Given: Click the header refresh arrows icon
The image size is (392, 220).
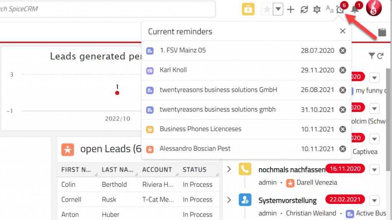Looking at the screenshot, I should pos(304,10).
